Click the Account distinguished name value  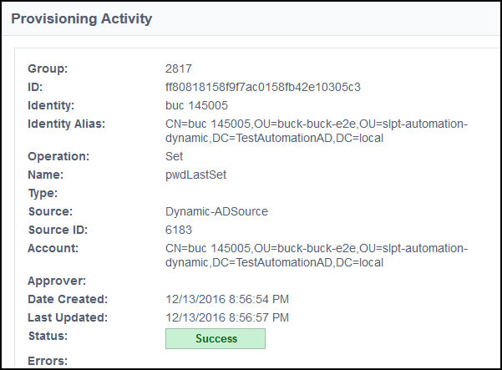click(x=317, y=255)
